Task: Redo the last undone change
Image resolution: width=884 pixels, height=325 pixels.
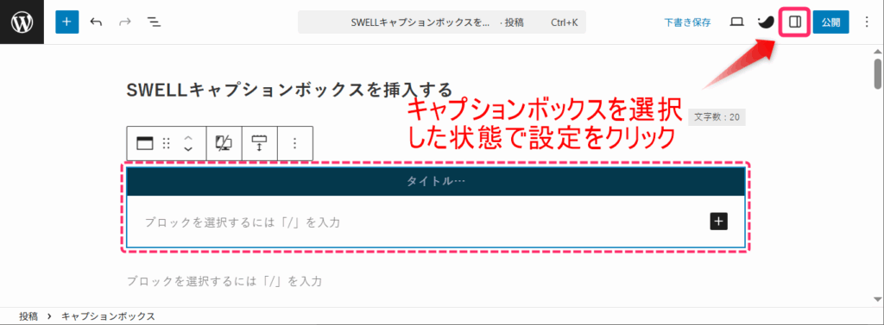Action: 125,22
